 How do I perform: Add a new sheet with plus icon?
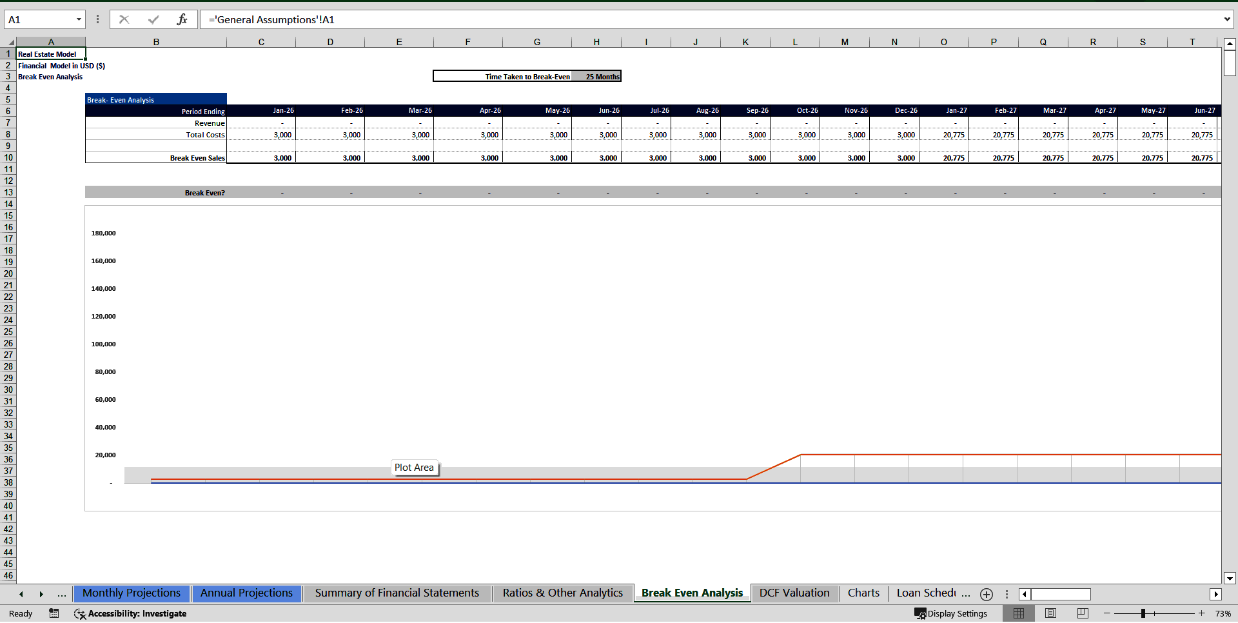pyautogui.click(x=987, y=594)
